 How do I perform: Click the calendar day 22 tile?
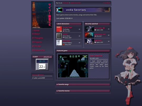tap(42, 67)
